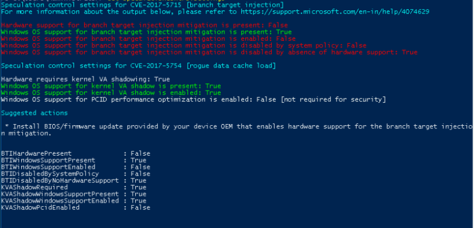Click the 'Hardware requires kernel VA shadowing' line

(85, 79)
